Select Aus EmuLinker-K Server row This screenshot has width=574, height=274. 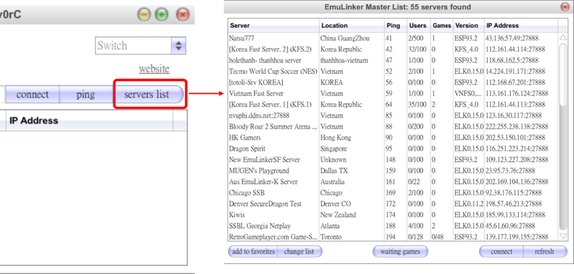pyautogui.click(x=392, y=181)
